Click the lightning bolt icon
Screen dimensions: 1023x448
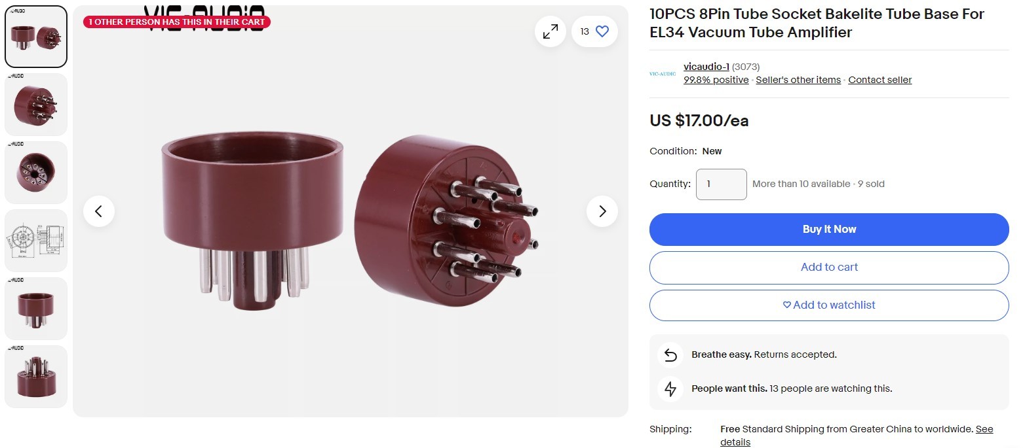coord(670,389)
